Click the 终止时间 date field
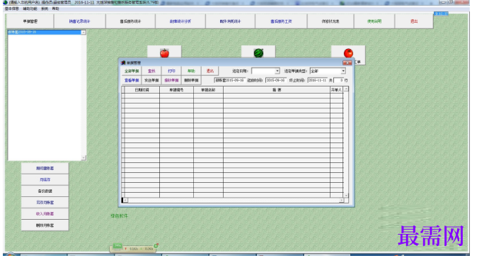This screenshot has height=258, width=477. pos(317,80)
